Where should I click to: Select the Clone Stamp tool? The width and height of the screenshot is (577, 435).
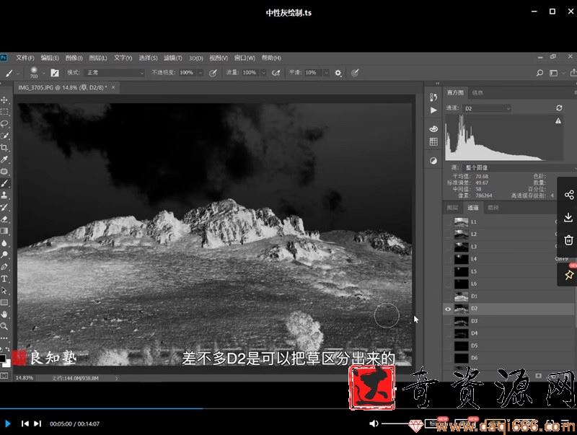[4, 195]
